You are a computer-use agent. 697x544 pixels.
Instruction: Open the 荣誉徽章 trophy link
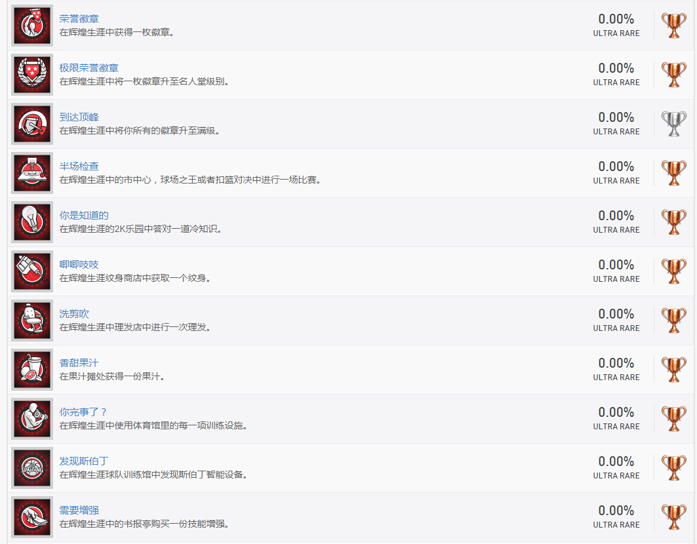[x=79, y=19]
